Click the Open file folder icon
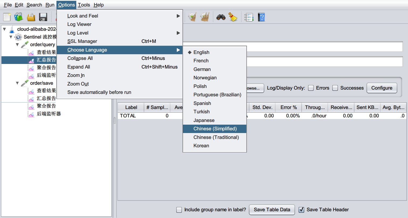This screenshot has width=408, height=218. (x=31, y=17)
